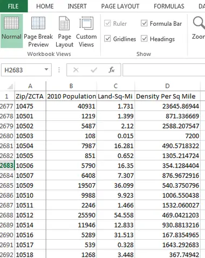
Task: Select cell with density 23645.86944
Action: click(x=167, y=106)
